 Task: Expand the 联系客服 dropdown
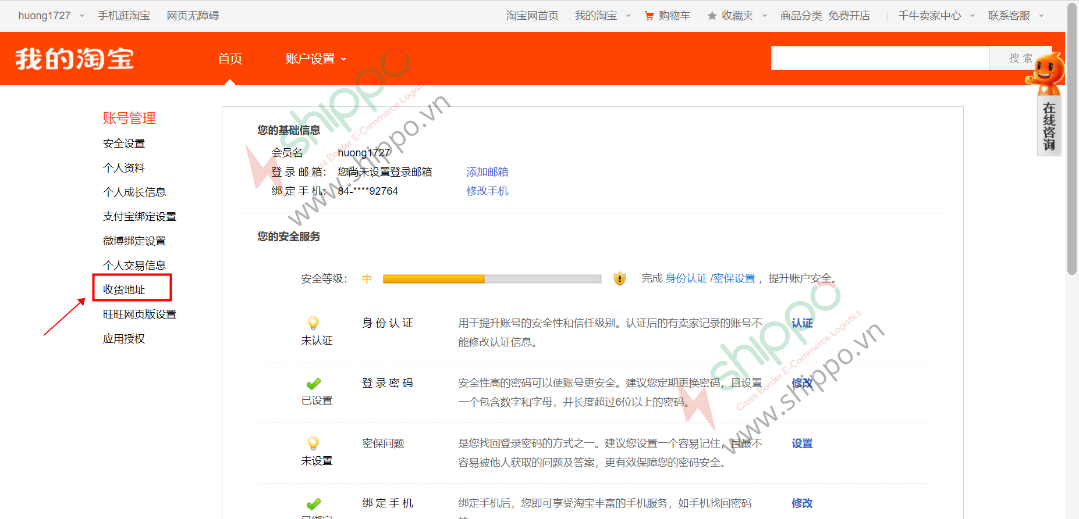[x=1042, y=16]
